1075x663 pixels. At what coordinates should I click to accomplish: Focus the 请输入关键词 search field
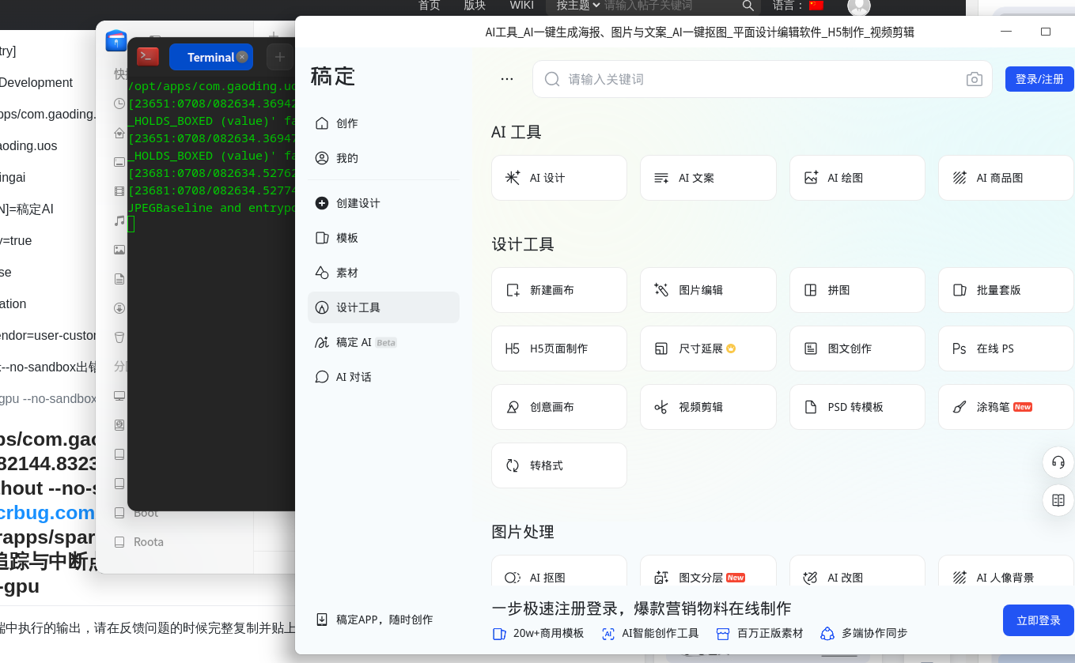point(763,79)
